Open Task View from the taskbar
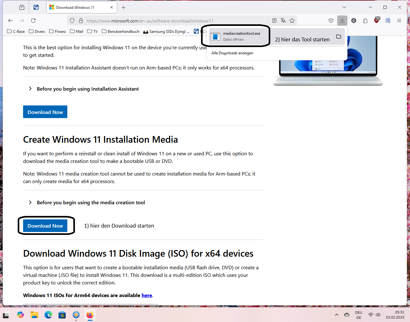Screen dimensions: 410x322 click(7, 315)
